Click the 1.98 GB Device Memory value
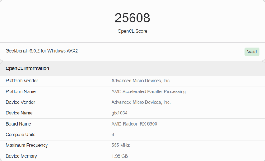Image resolution: width=265 pixels, height=161 pixels. click(120, 156)
